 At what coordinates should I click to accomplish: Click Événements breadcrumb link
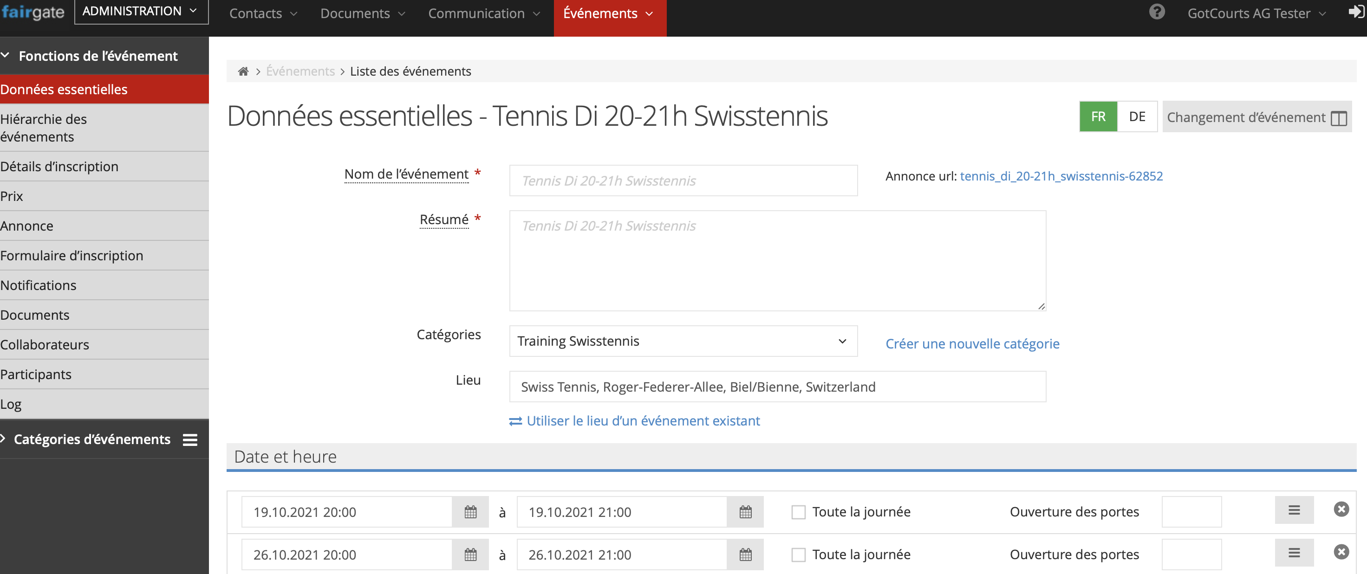click(x=300, y=71)
